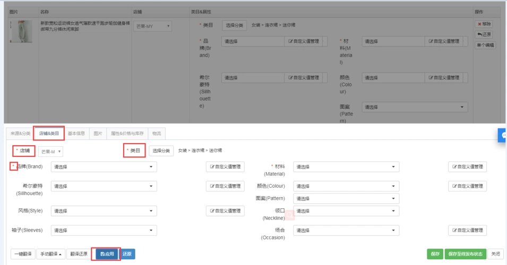The height and width of the screenshot is (265, 507).
Task: Click 移除 button with red X
Action: click(484, 24)
